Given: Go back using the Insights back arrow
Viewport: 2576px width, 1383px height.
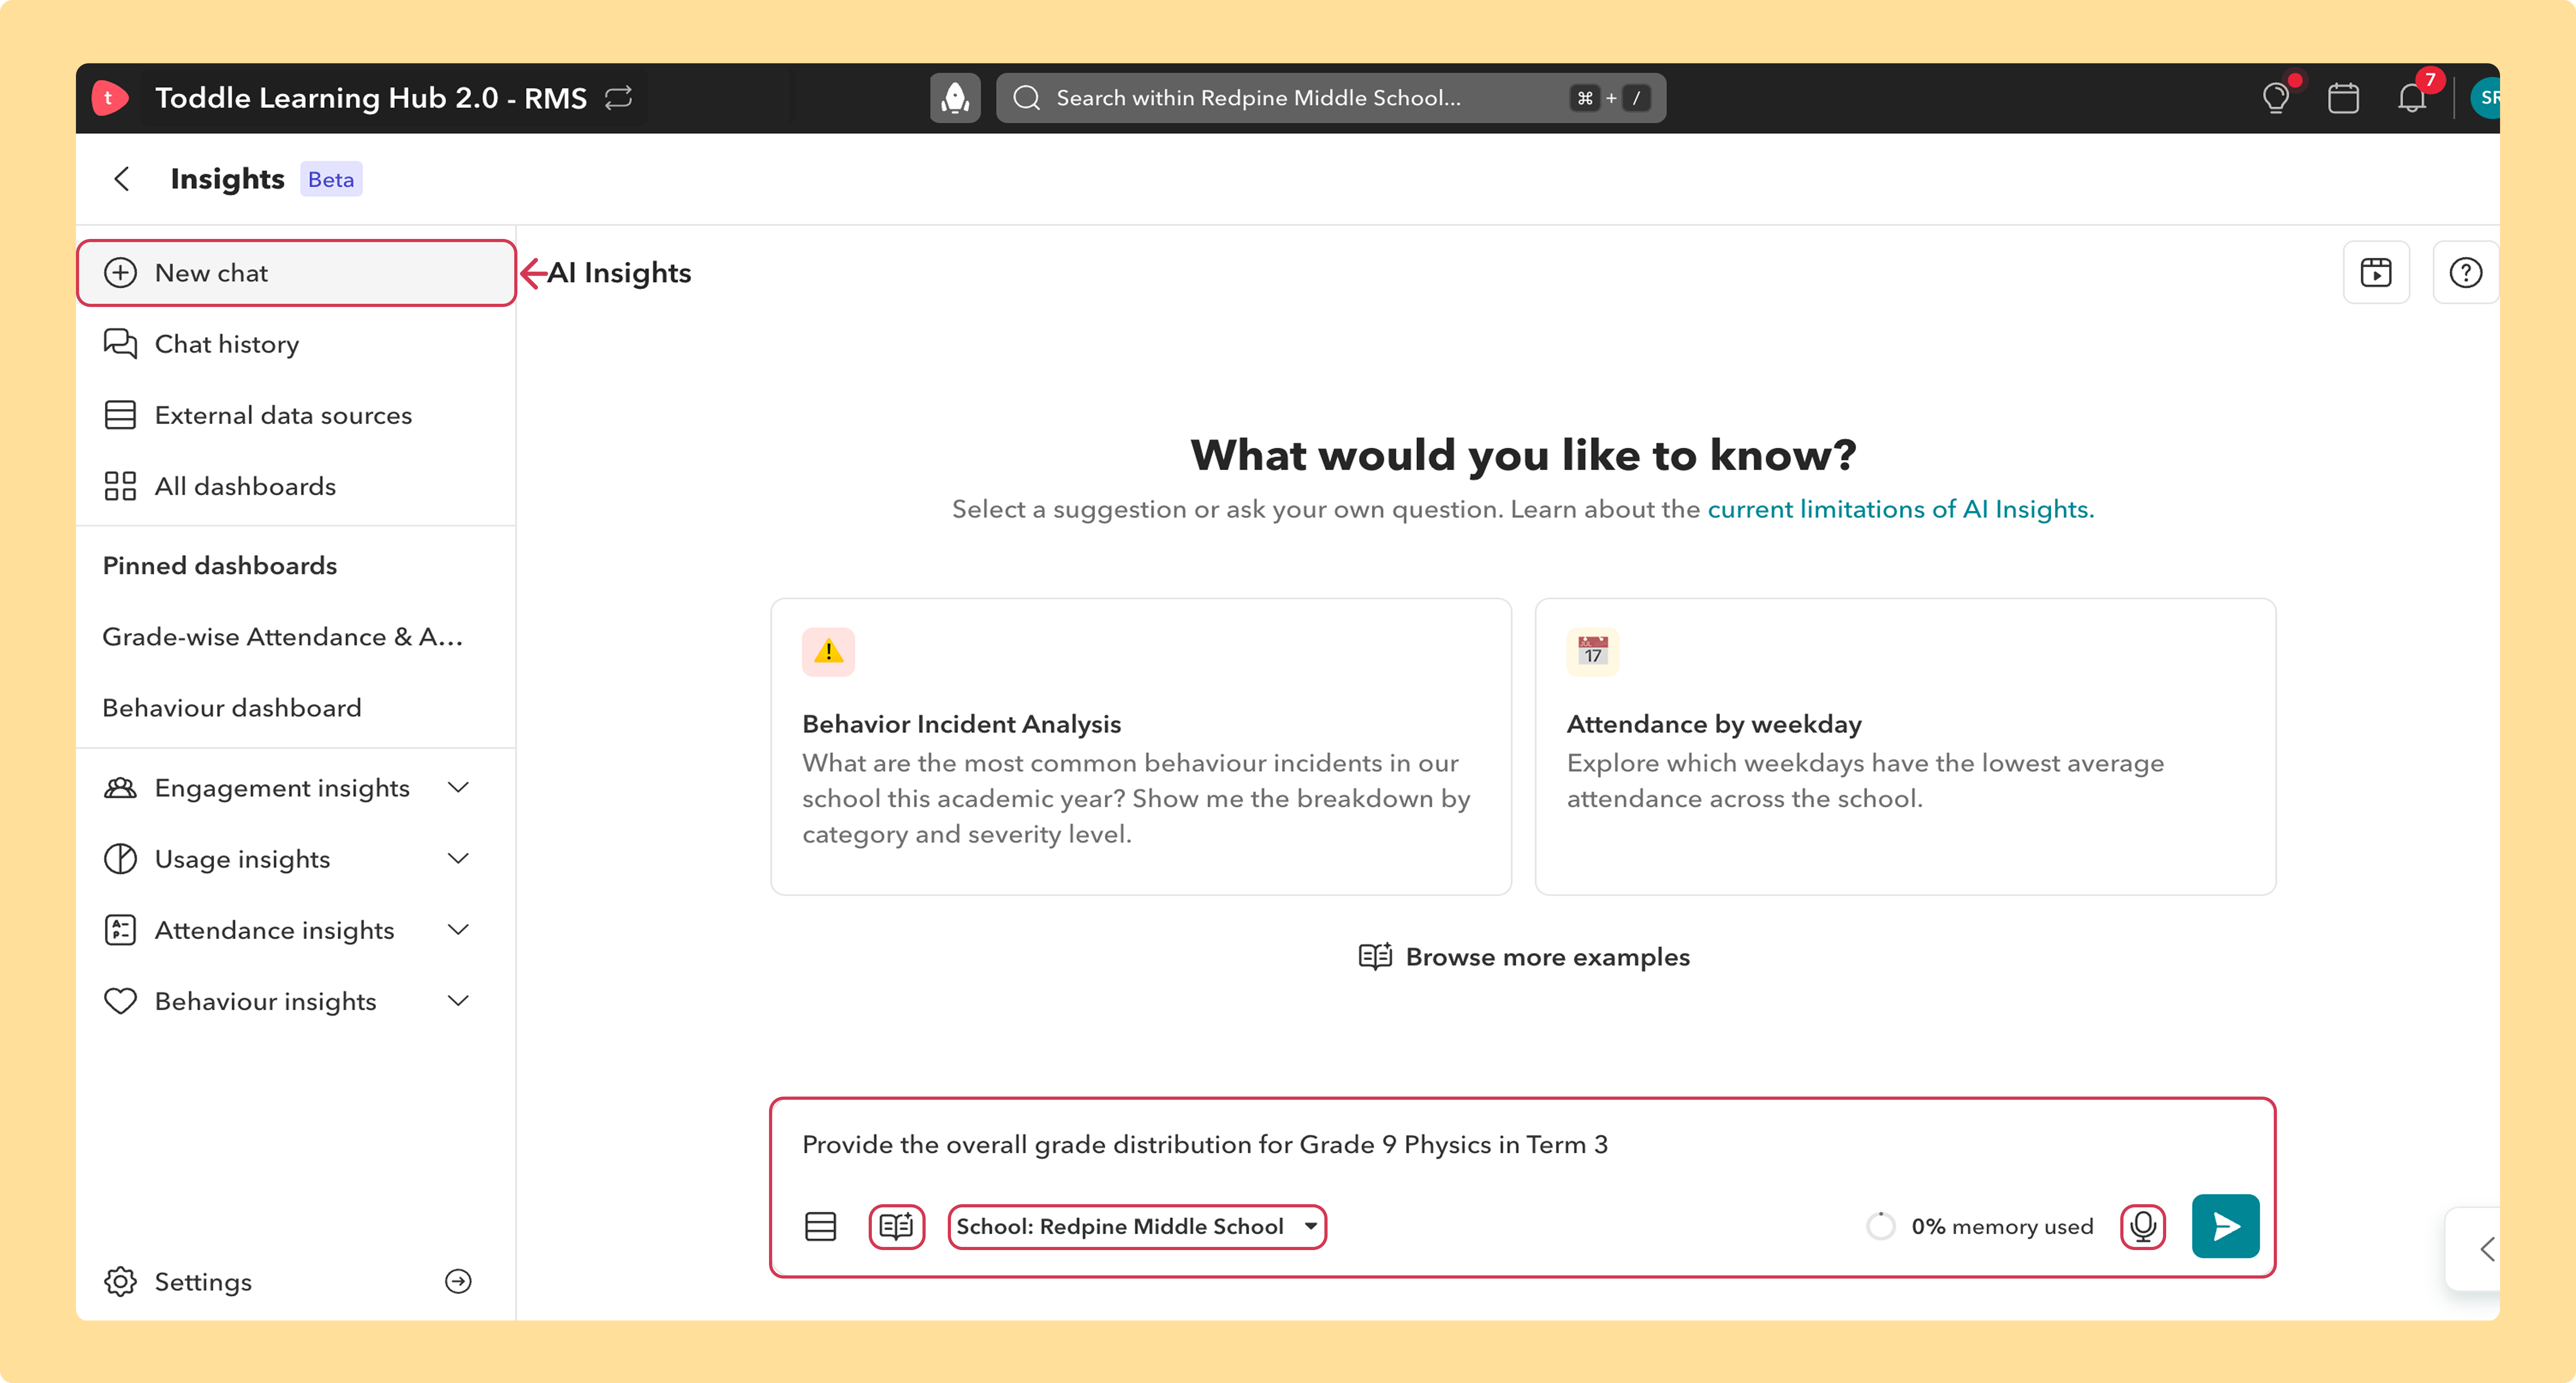Looking at the screenshot, I should 122,179.
